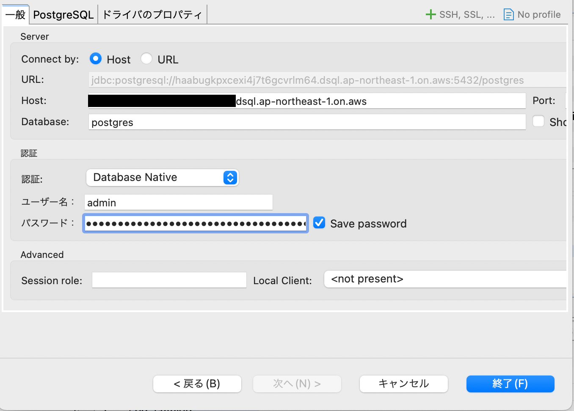Open the Local Client dropdown
Image resolution: width=574 pixels, height=411 pixels.
(445, 279)
